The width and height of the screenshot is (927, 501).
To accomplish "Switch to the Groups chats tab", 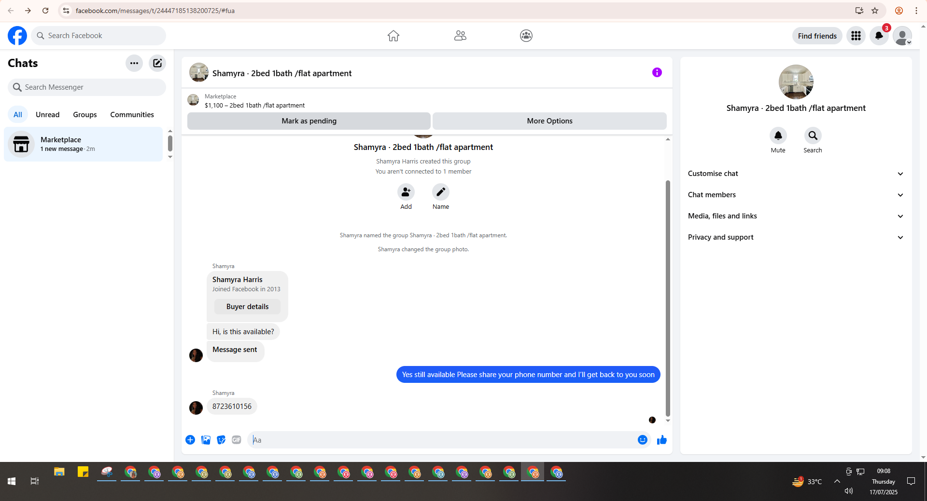I will pyautogui.click(x=85, y=115).
